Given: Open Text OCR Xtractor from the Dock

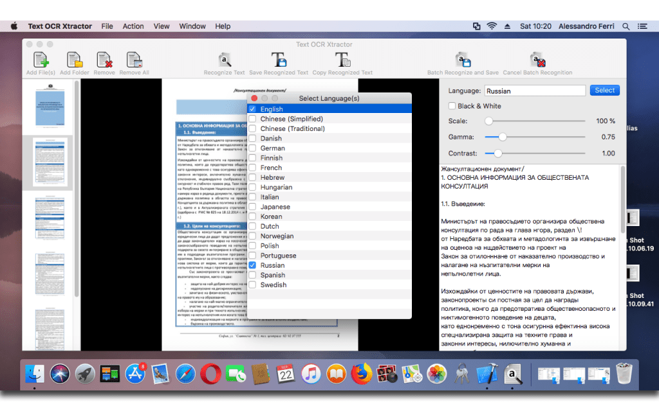Looking at the screenshot, I should tap(514, 374).
